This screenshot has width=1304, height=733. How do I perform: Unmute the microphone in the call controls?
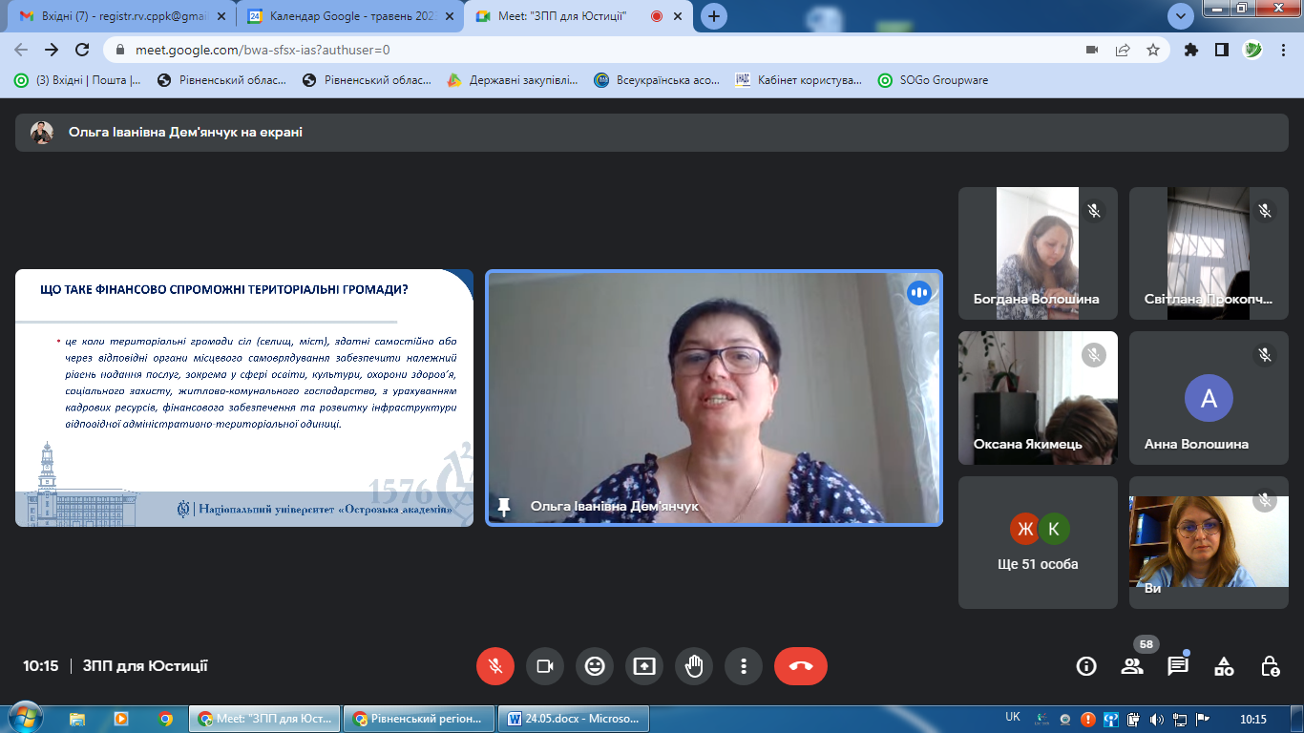(495, 666)
